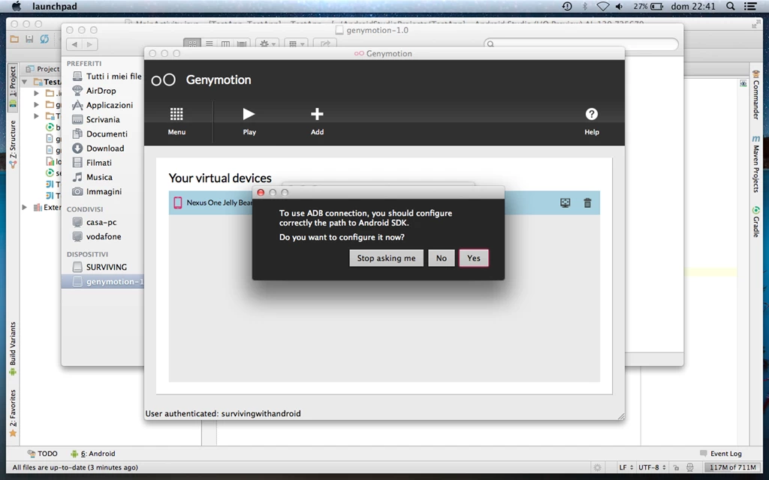Click the Wi-Fi icon in menu bar

tap(603, 6)
